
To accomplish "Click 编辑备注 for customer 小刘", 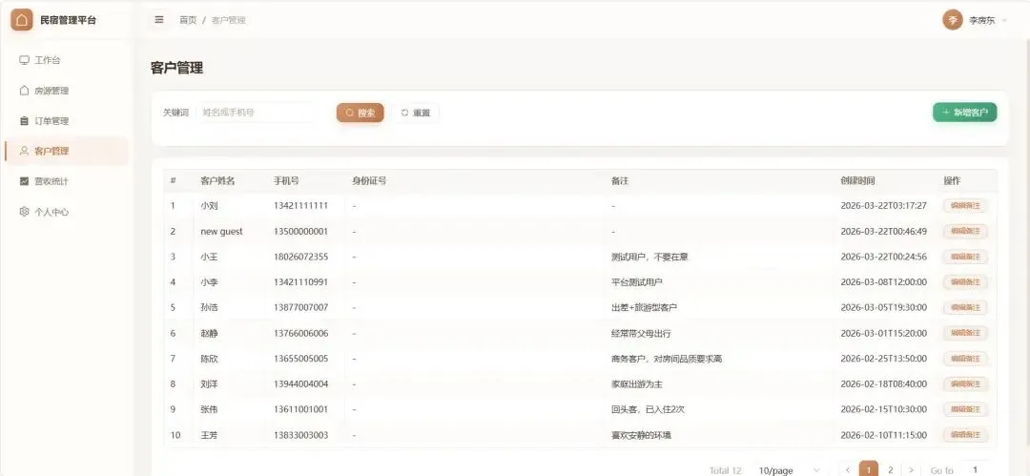I will coord(965,206).
